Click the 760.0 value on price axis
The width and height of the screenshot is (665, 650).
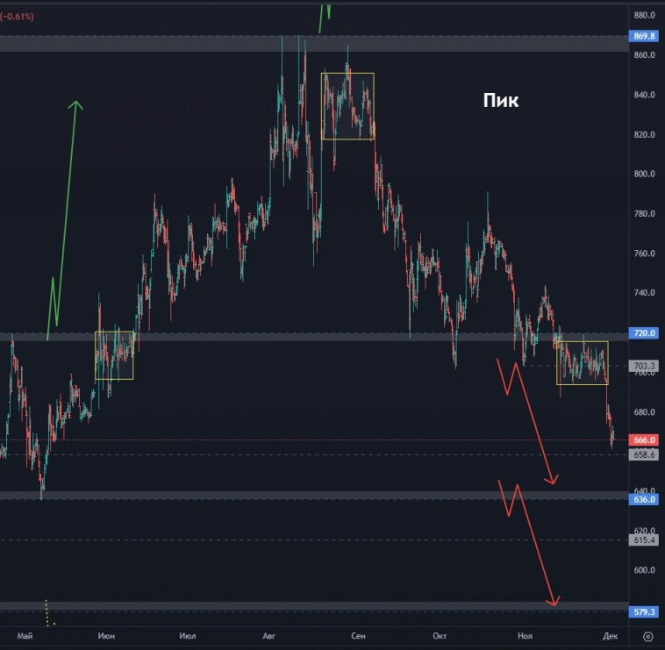pos(644,254)
